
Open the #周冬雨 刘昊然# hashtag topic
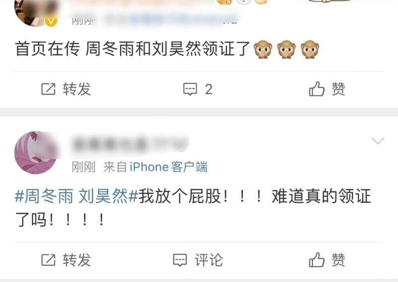click(x=77, y=196)
